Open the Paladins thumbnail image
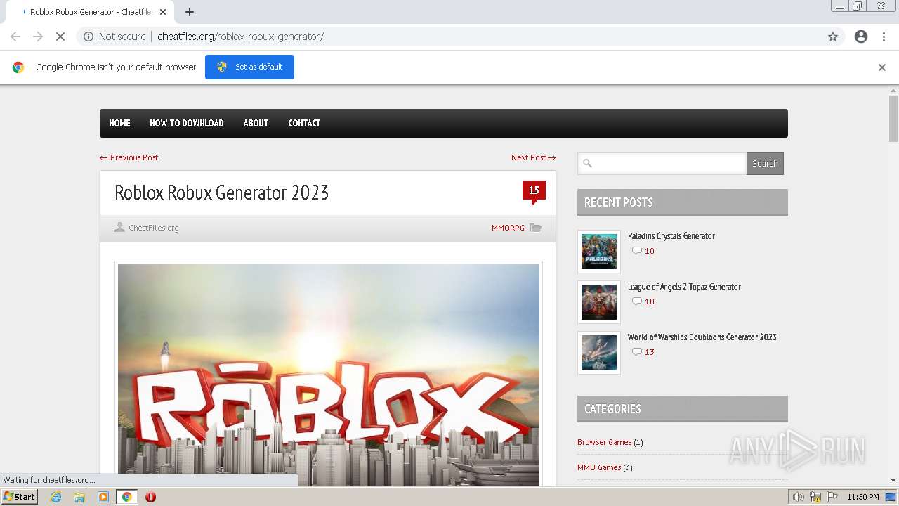The height and width of the screenshot is (506, 899). pos(599,252)
